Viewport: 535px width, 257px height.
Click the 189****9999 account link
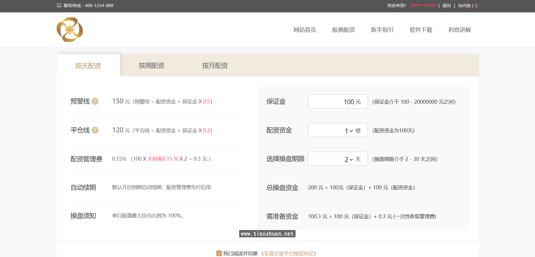tap(423, 6)
